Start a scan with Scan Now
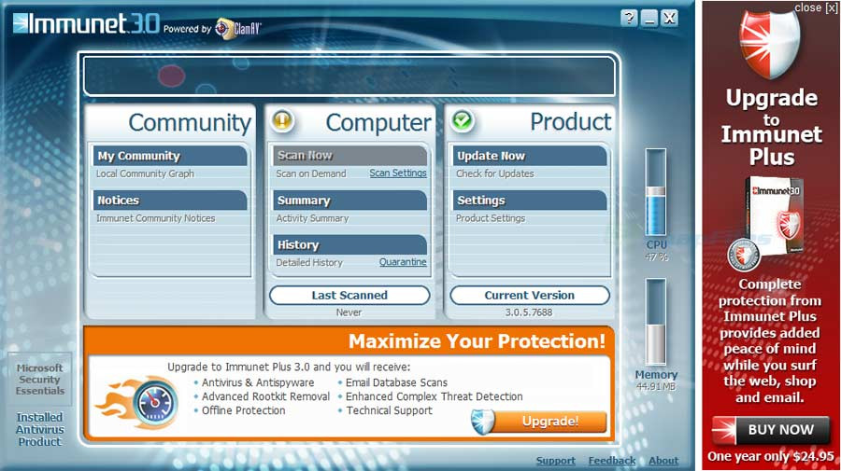 [x=350, y=156]
